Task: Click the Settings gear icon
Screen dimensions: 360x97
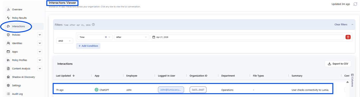Action: click(8, 85)
